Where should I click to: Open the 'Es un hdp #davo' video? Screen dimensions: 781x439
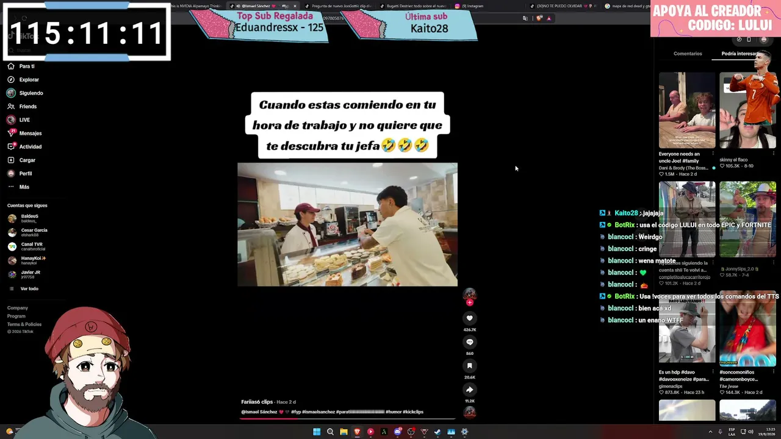(687, 328)
